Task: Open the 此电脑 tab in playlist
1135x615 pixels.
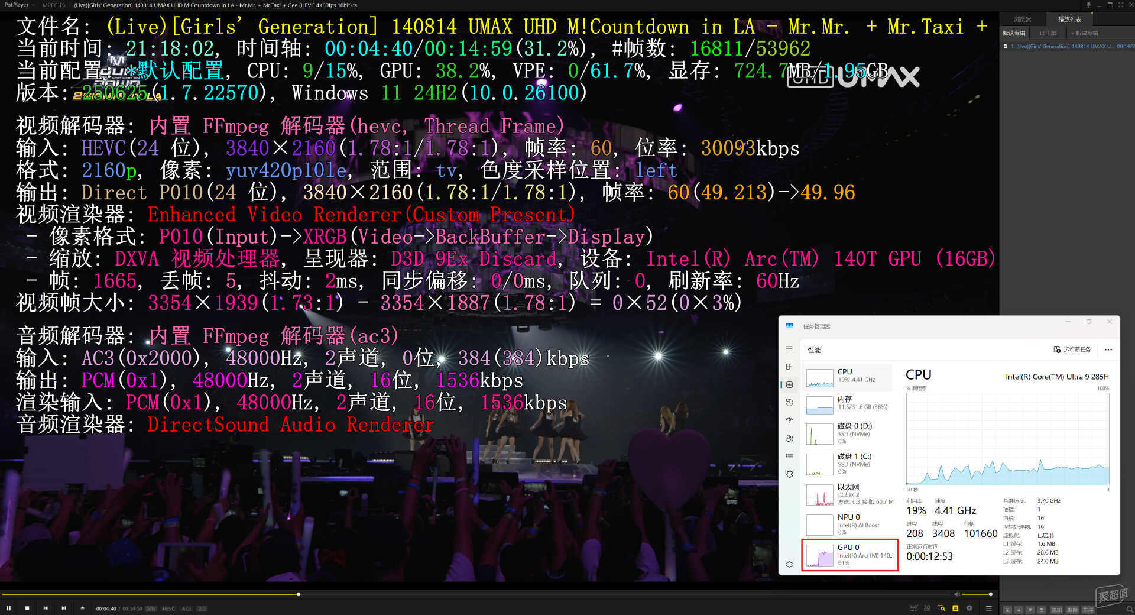Action: (1048, 33)
